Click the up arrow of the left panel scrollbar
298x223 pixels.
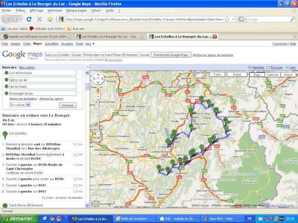87,73
